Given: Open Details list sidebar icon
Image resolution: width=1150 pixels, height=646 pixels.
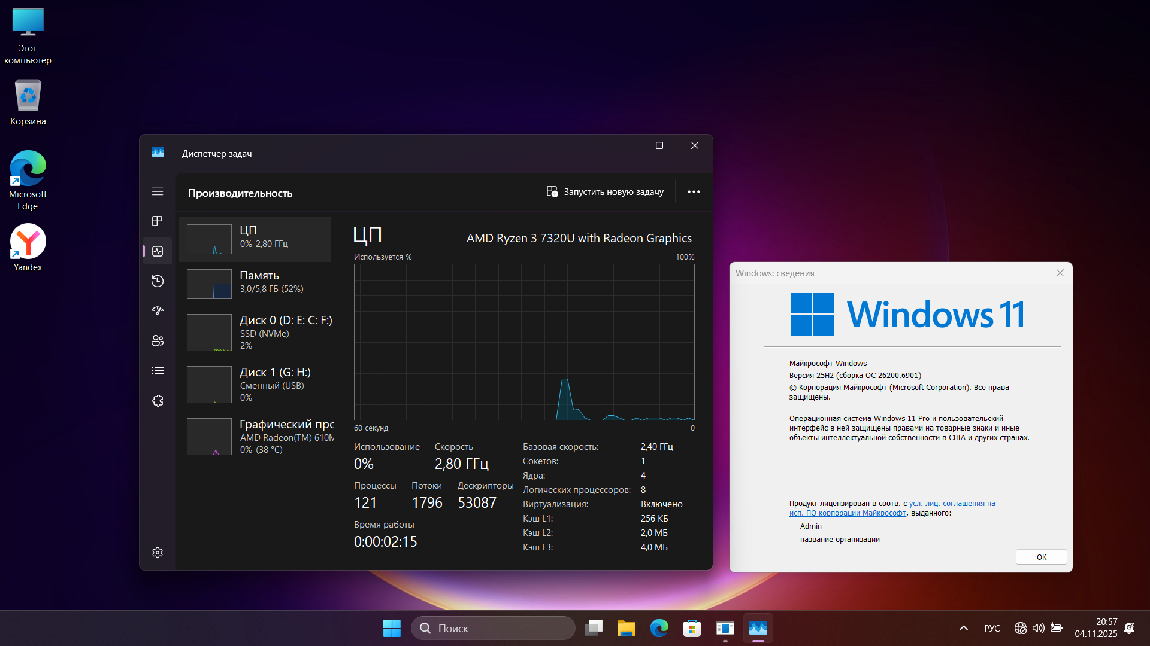Looking at the screenshot, I should [158, 371].
